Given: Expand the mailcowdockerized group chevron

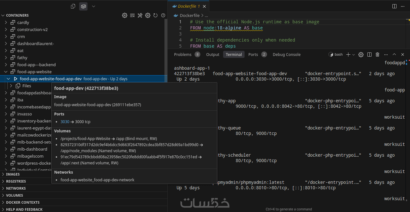Looking at the screenshot, I should pyautogui.click(x=6, y=135).
